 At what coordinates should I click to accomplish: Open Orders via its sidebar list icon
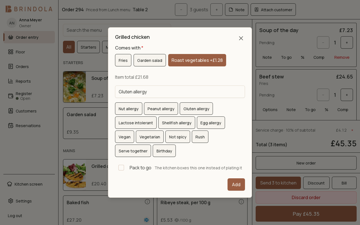click(11, 66)
